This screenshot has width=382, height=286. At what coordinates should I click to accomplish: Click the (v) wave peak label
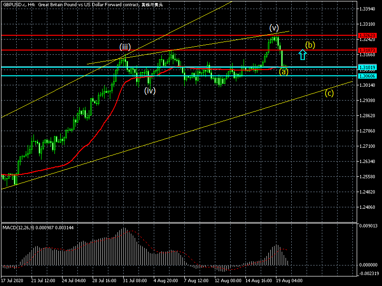pyautogui.click(x=274, y=27)
